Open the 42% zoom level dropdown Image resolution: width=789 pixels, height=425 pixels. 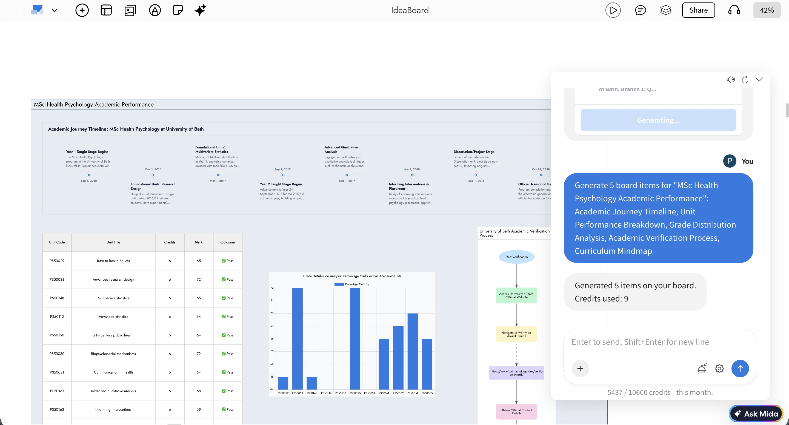click(767, 10)
